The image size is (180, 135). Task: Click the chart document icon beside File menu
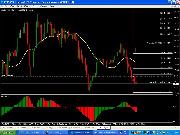(x=2, y=6)
